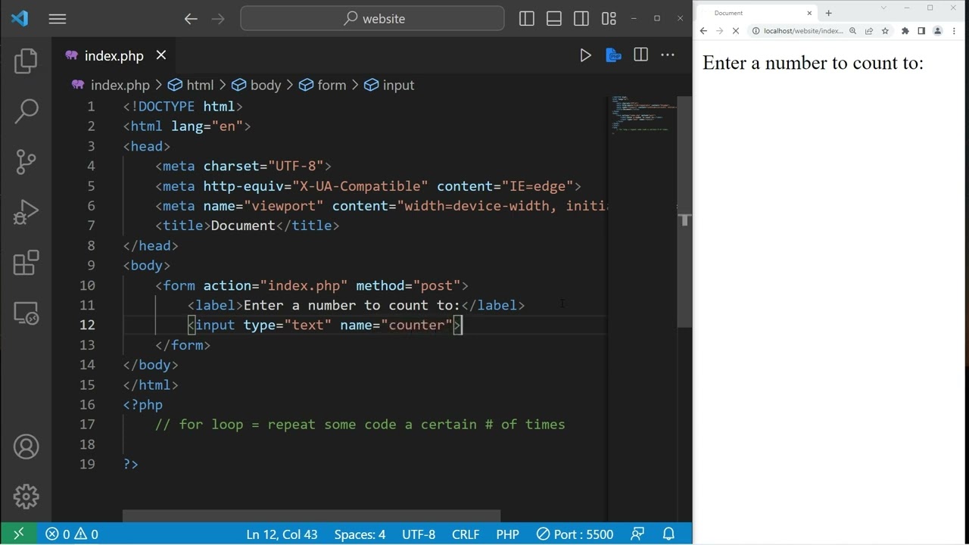Click the editor horizontal scrollbar
969x545 pixels.
[312, 516]
